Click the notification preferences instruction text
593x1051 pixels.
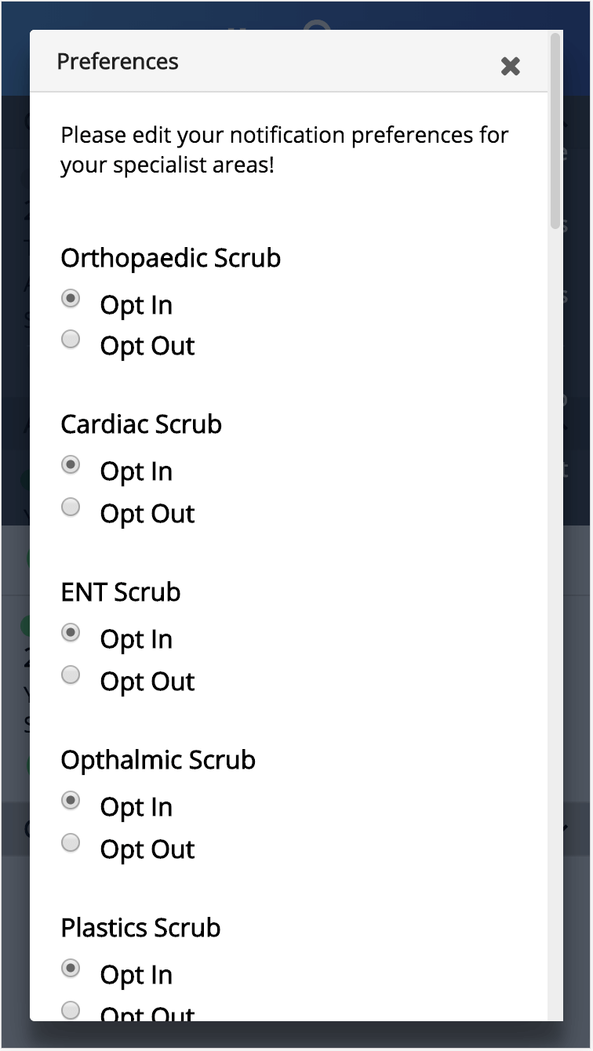click(x=284, y=151)
